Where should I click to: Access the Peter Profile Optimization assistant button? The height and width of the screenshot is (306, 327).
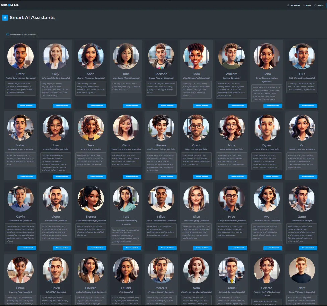coord(26,106)
